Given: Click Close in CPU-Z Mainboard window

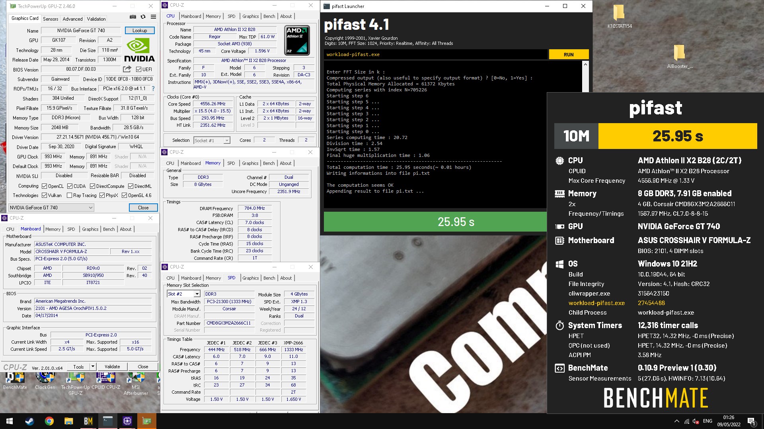Looking at the screenshot, I should click(143, 367).
